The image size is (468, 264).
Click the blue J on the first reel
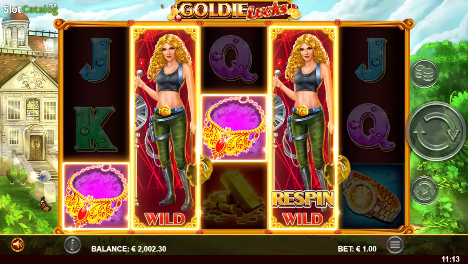tap(95, 60)
